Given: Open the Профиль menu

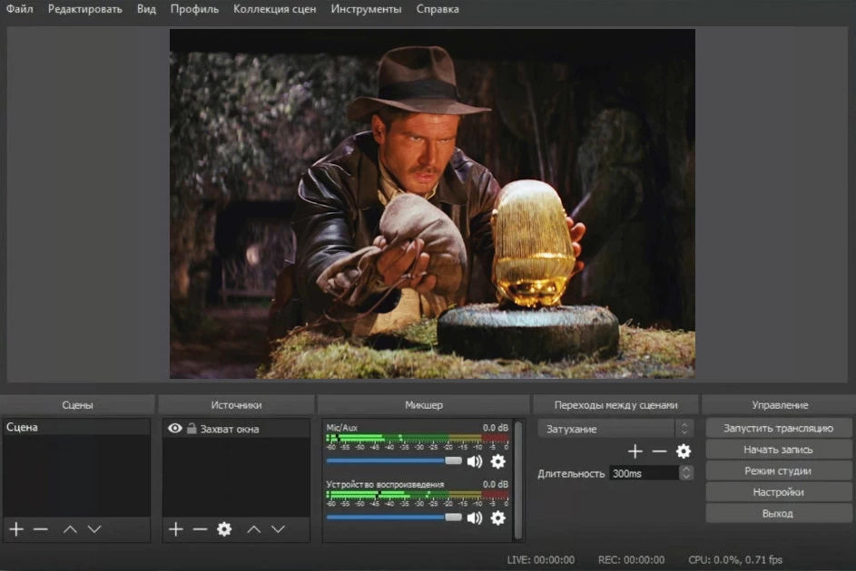Looking at the screenshot, I should 194,9.
